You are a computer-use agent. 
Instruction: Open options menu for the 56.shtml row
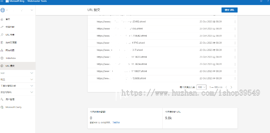pyautogui.click(x=235, y=29)
